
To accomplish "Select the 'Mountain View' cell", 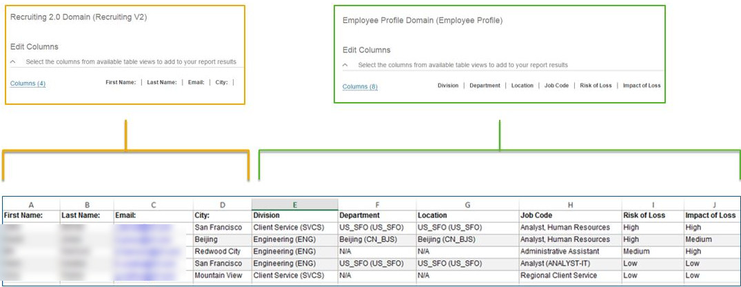I will point(223,275).
